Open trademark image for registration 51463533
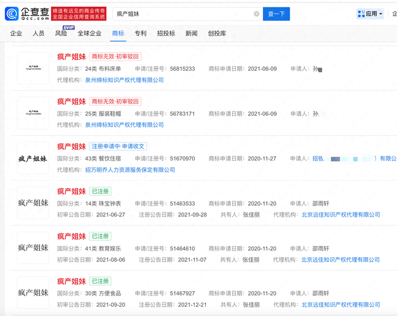The image size is (397, 316). (x=33, y=203)
